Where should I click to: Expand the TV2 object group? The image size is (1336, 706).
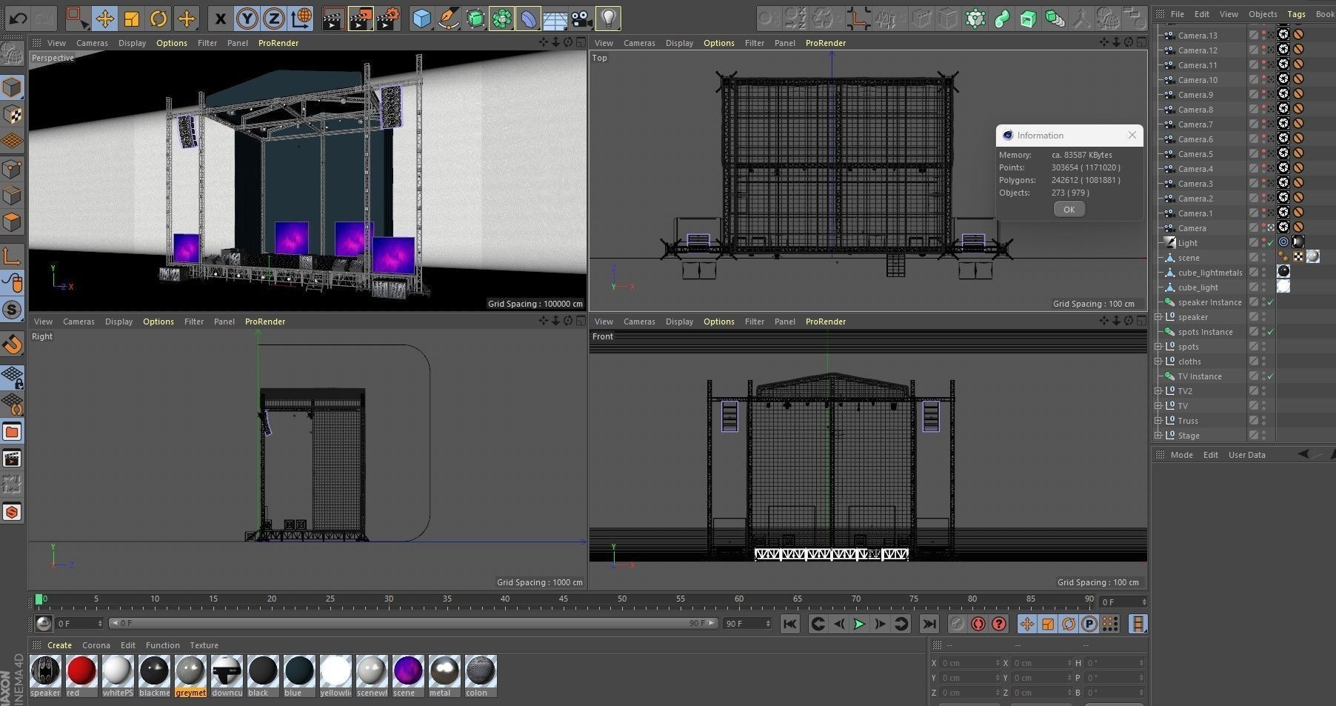point(1158,391)
